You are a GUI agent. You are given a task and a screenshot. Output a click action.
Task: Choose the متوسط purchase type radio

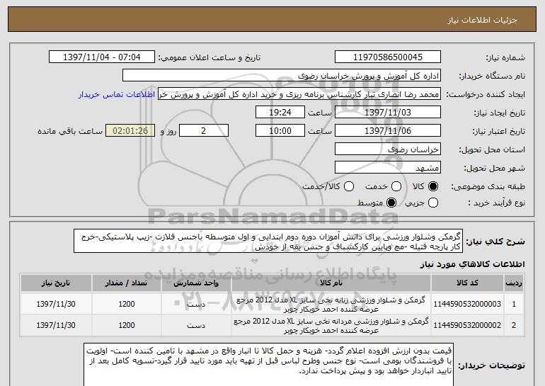coord(391,203)
